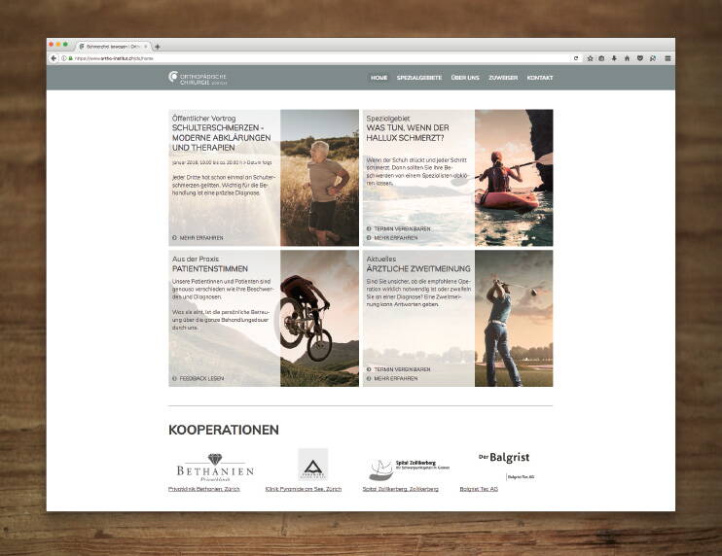Click the mountain biker photo

(x=319, y=318)
